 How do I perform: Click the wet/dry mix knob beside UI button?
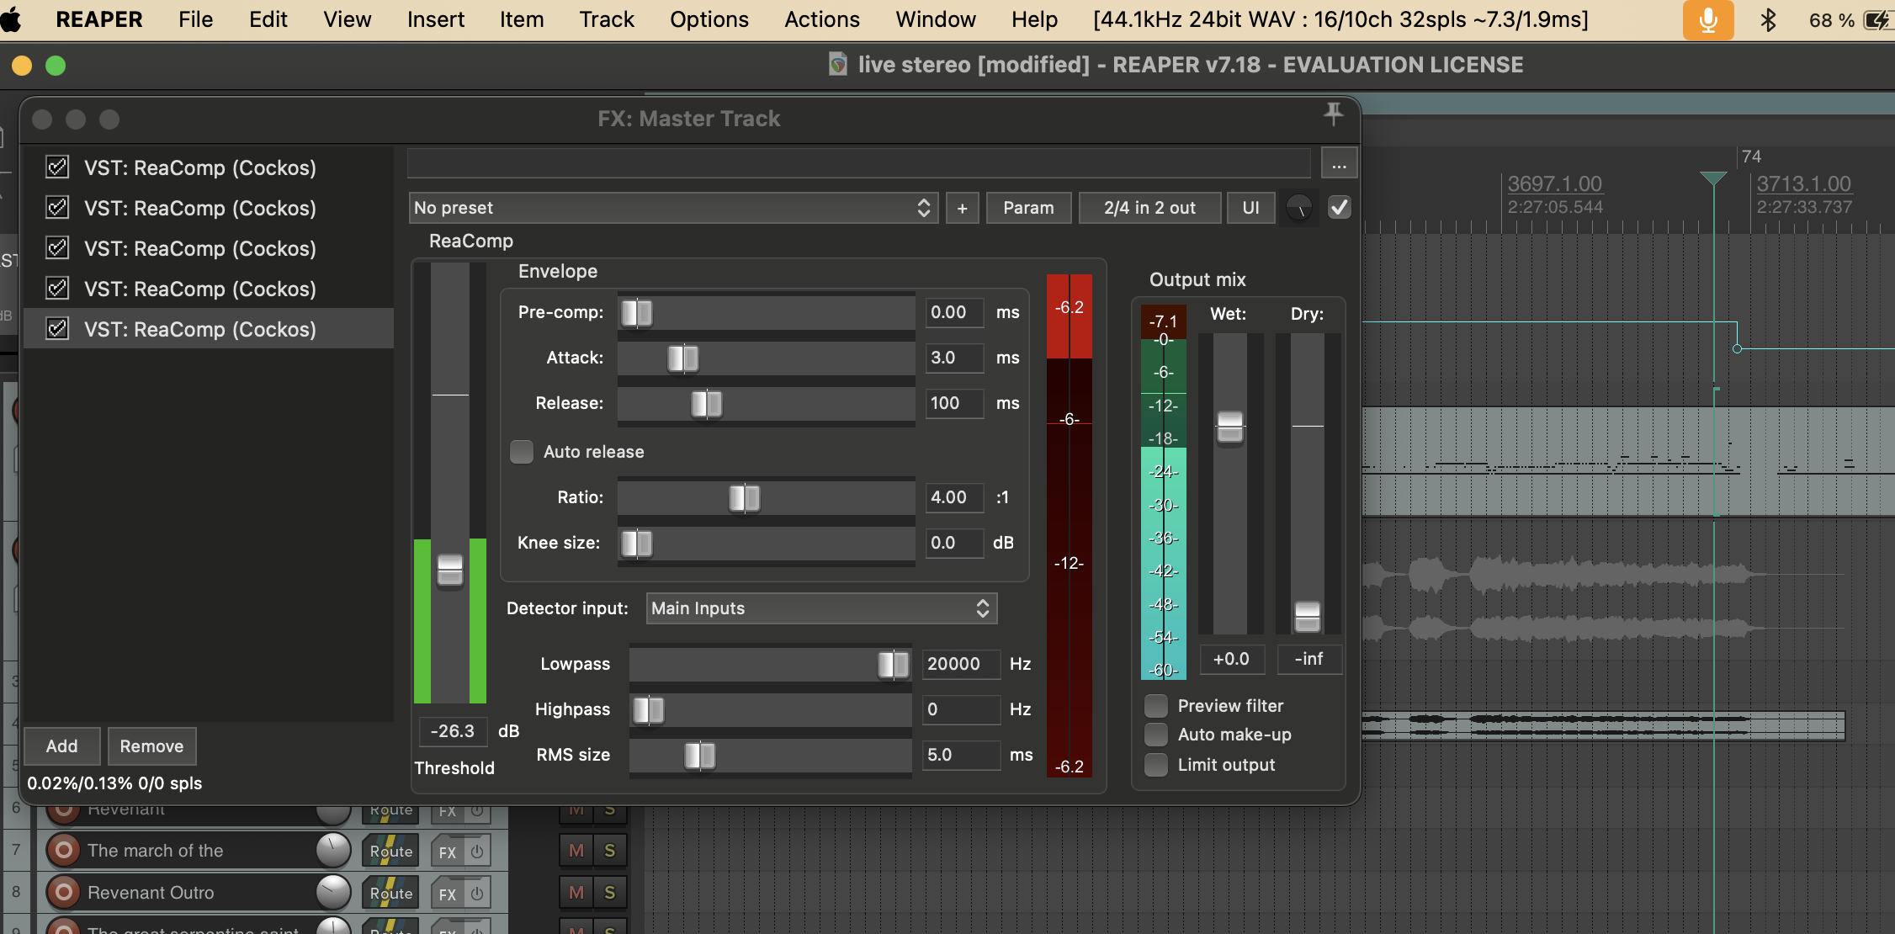pyautogui.click(x=1299, y=208)
